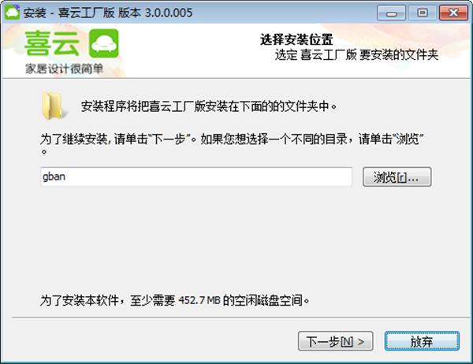This screenshot has width=473, height=364.
Task: Click the green 喜云 logo text
Action: coord(52,43)
